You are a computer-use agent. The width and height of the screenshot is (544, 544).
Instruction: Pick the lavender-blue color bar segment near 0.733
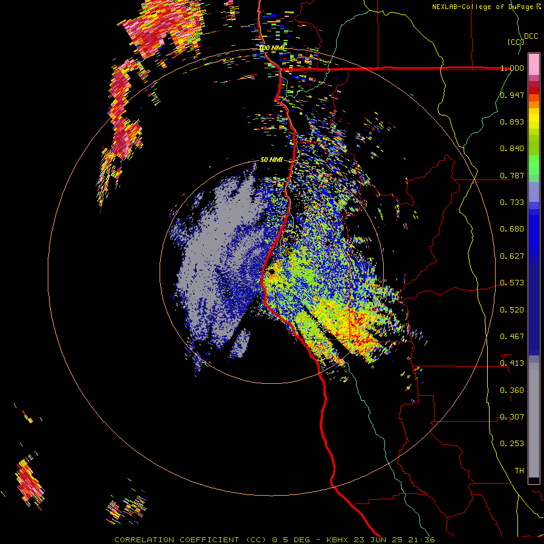[534, 192]
